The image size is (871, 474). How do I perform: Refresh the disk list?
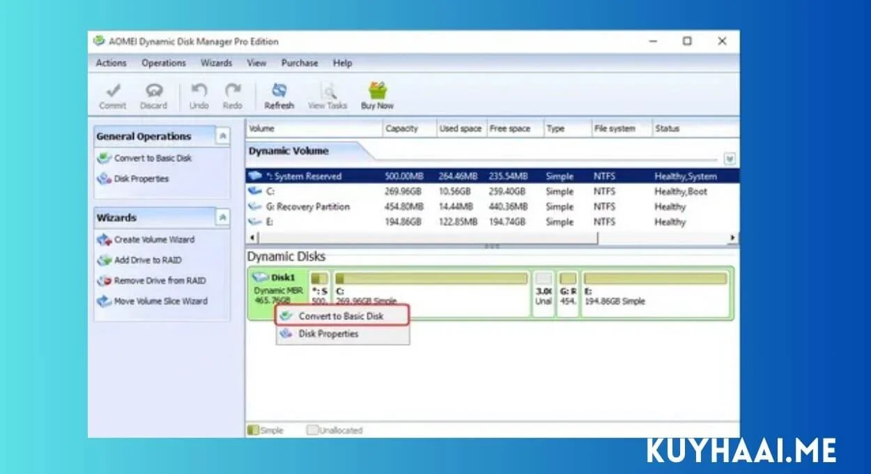(279, 96)
